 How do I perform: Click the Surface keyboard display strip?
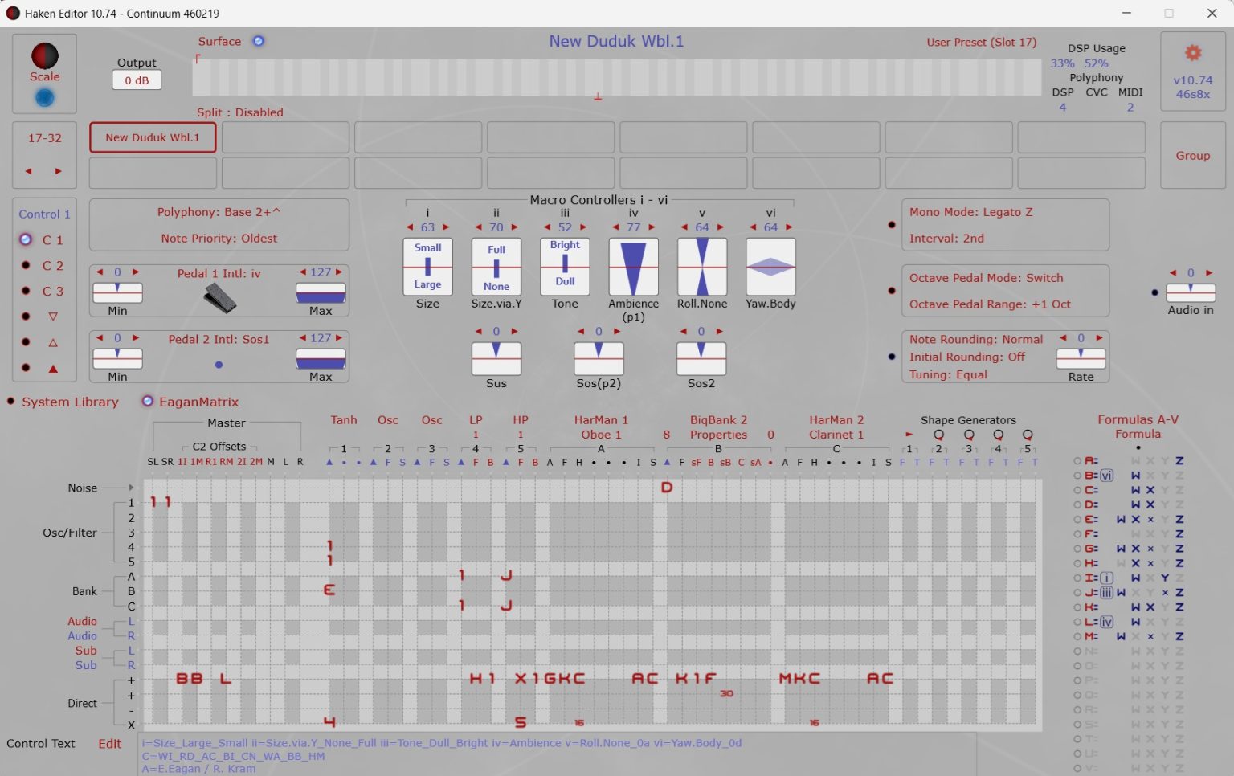(617, 78)
